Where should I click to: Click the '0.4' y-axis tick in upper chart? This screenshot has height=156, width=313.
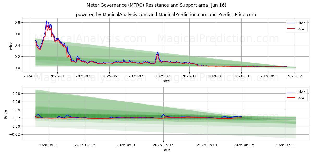(x=17, y=45)
